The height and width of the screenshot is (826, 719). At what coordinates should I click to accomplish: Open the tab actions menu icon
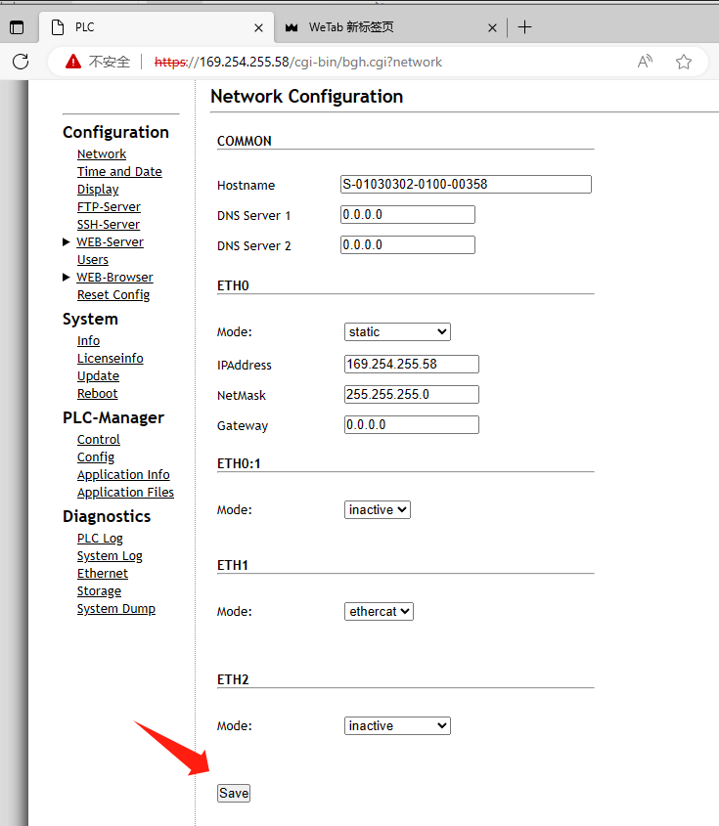17,26
